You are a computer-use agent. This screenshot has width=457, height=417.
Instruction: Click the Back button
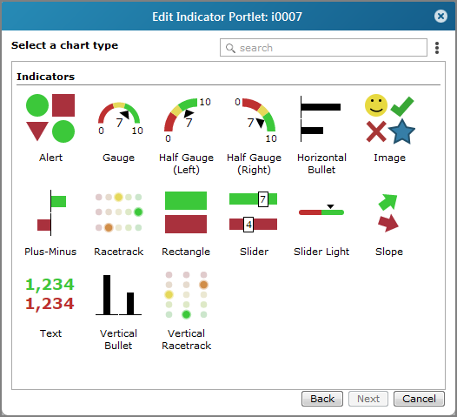click(x=322, y=399)
